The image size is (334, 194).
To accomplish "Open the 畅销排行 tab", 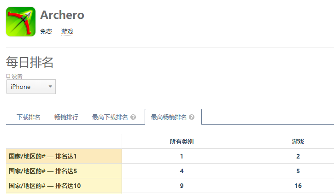I will click(66, 117).
